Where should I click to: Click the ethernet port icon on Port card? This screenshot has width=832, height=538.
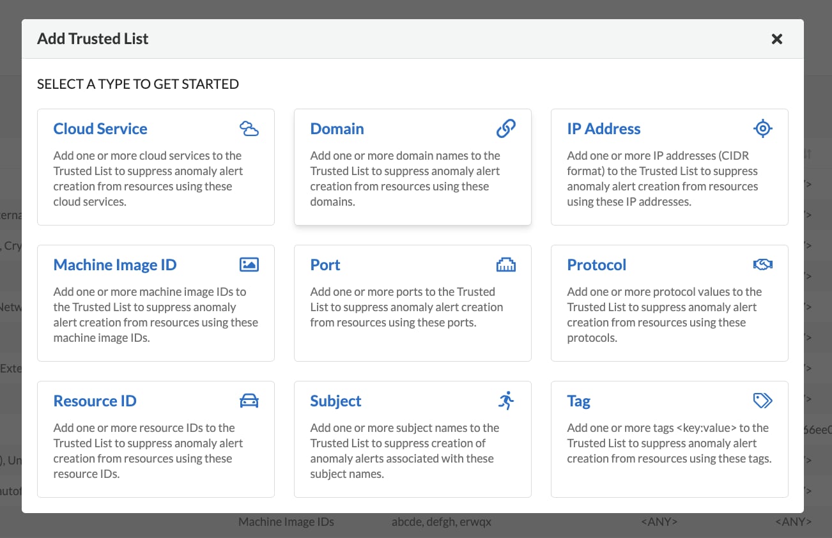point(505,265)
